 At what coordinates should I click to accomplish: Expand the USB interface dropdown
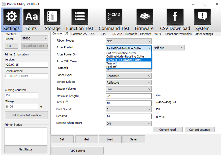coord(11,46)
